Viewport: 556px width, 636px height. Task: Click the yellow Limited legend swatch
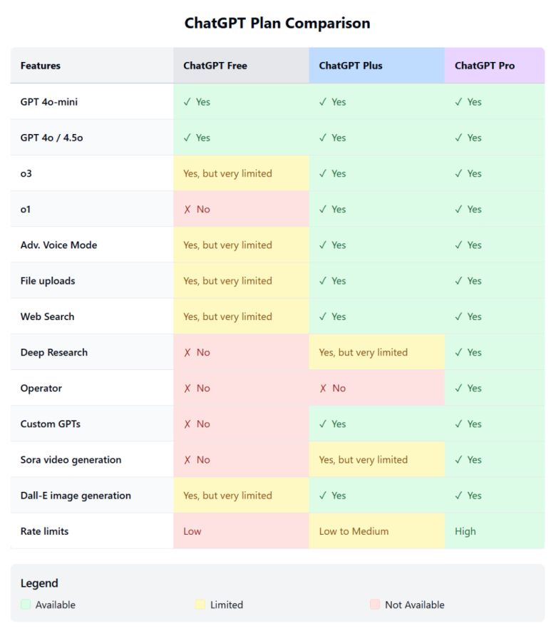click(200, 605)
